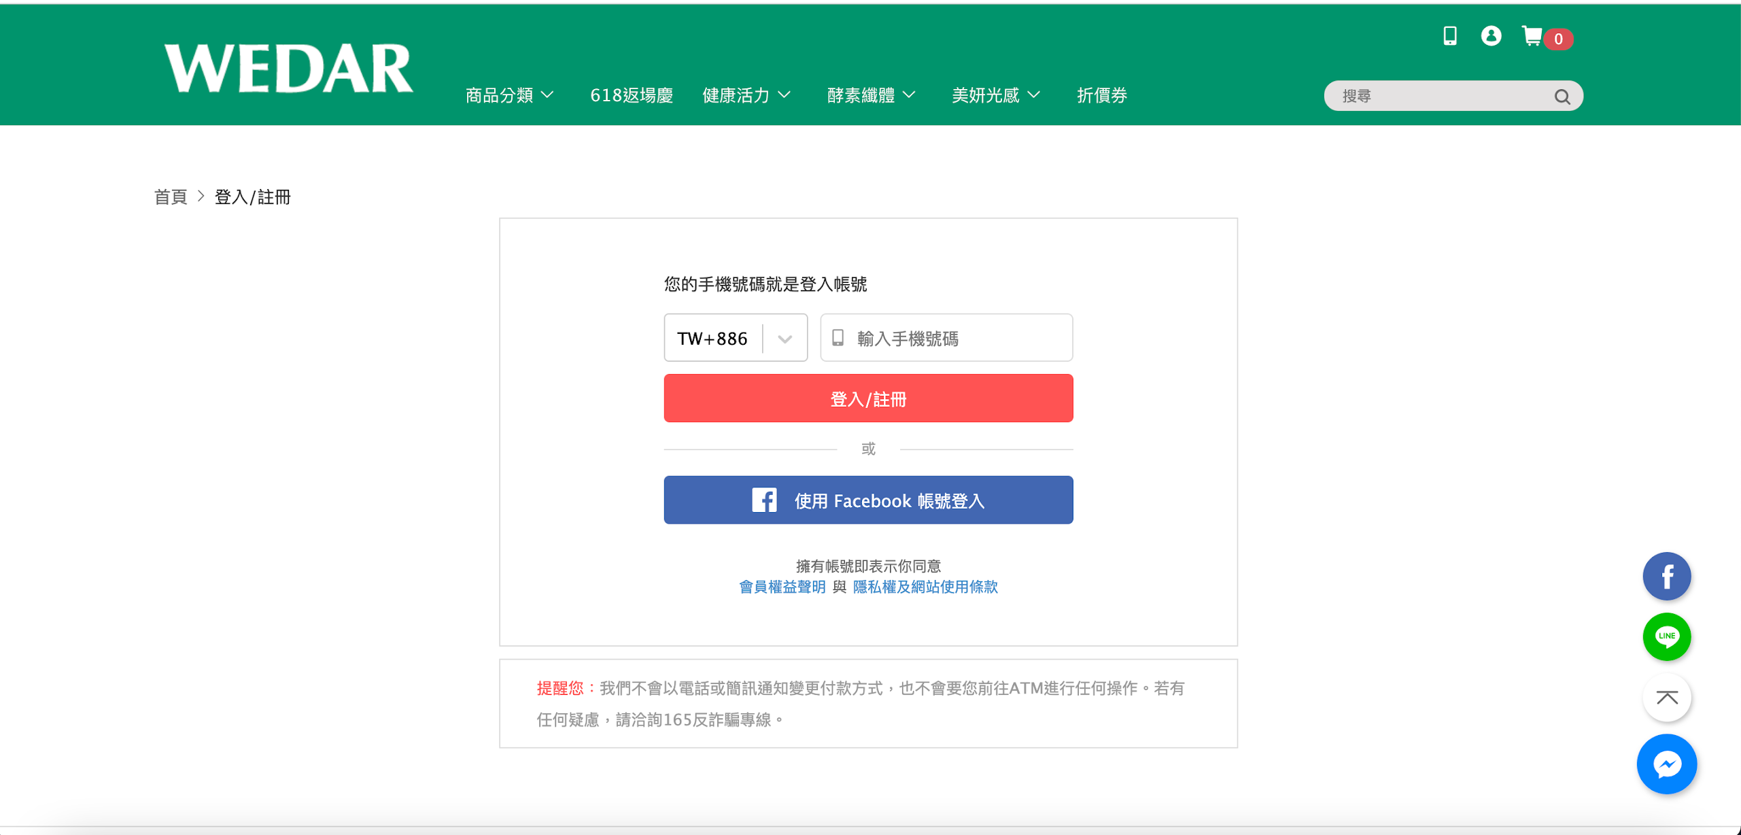The width and height of the screenshot is (1741, 835).
Task: Open the user account icon
Action: pyautogui.click(x=1491, y=36)
